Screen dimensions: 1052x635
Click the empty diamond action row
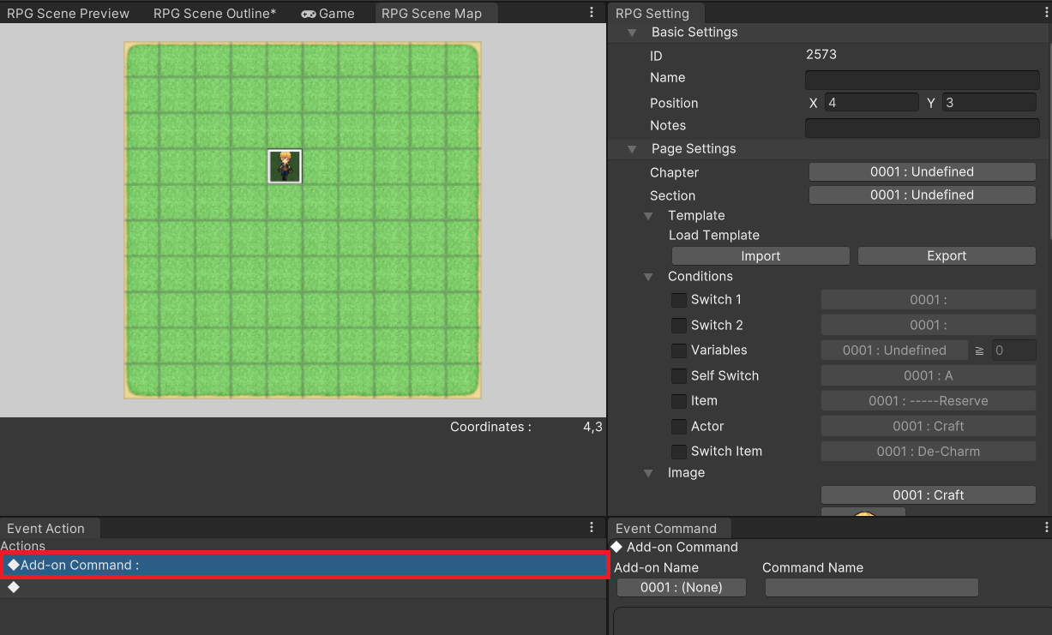(x=304, y=587)
